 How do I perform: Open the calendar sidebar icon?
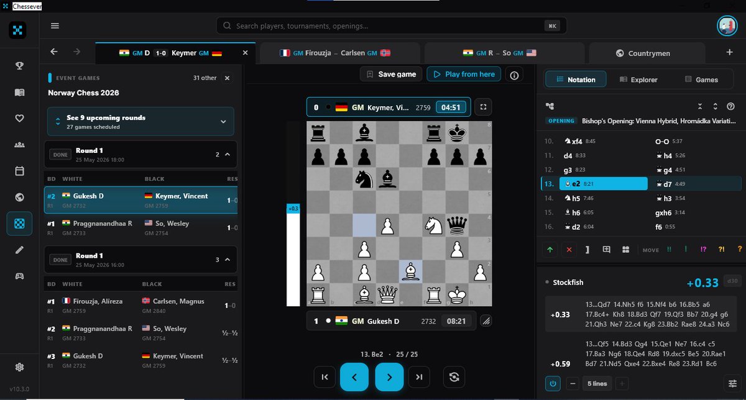tap(19, 171)
